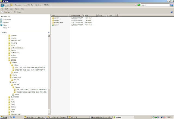174x119 pixels.
Task: Sort by Date modified column header
Action: pyautogui.click(x=76, y=16)
